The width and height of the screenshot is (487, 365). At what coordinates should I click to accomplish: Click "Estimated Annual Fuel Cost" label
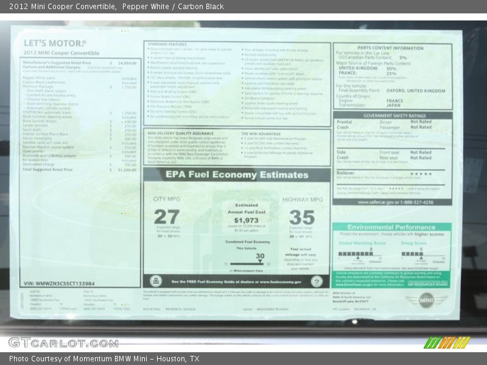pyautogui.click(x=247, y=209)
